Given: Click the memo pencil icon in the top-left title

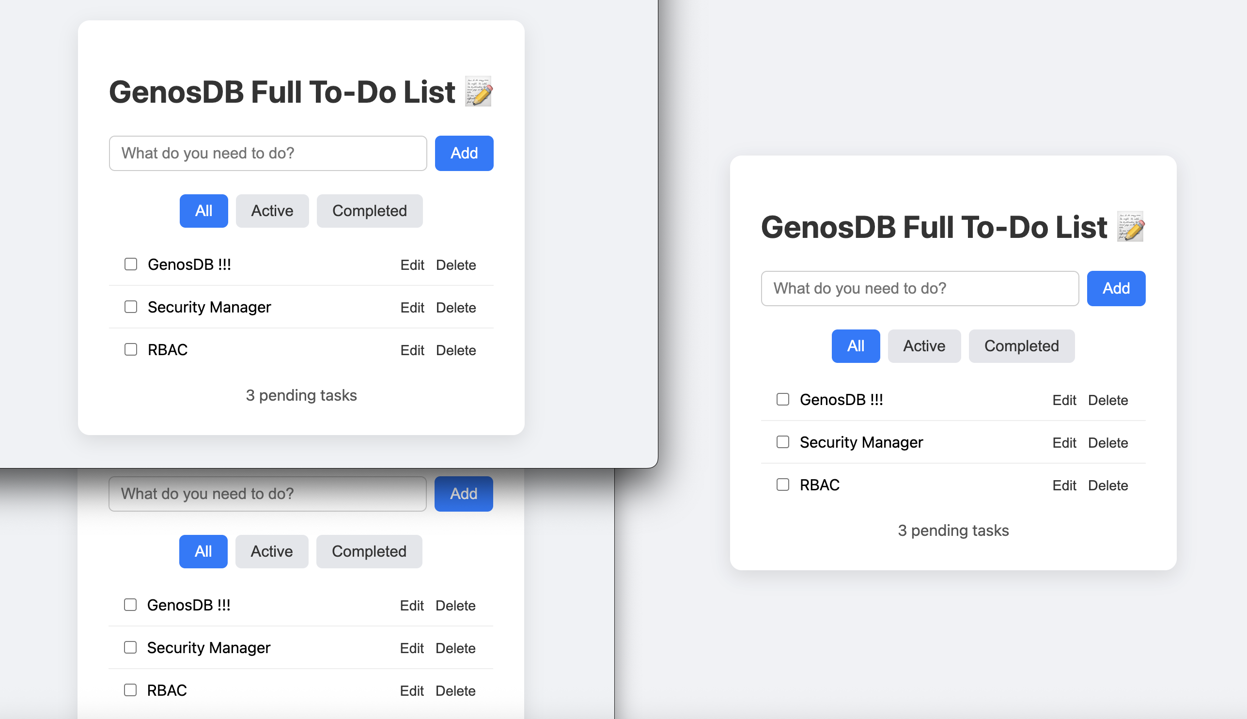Looking at the screenshot, I should [x=479, y=92].
